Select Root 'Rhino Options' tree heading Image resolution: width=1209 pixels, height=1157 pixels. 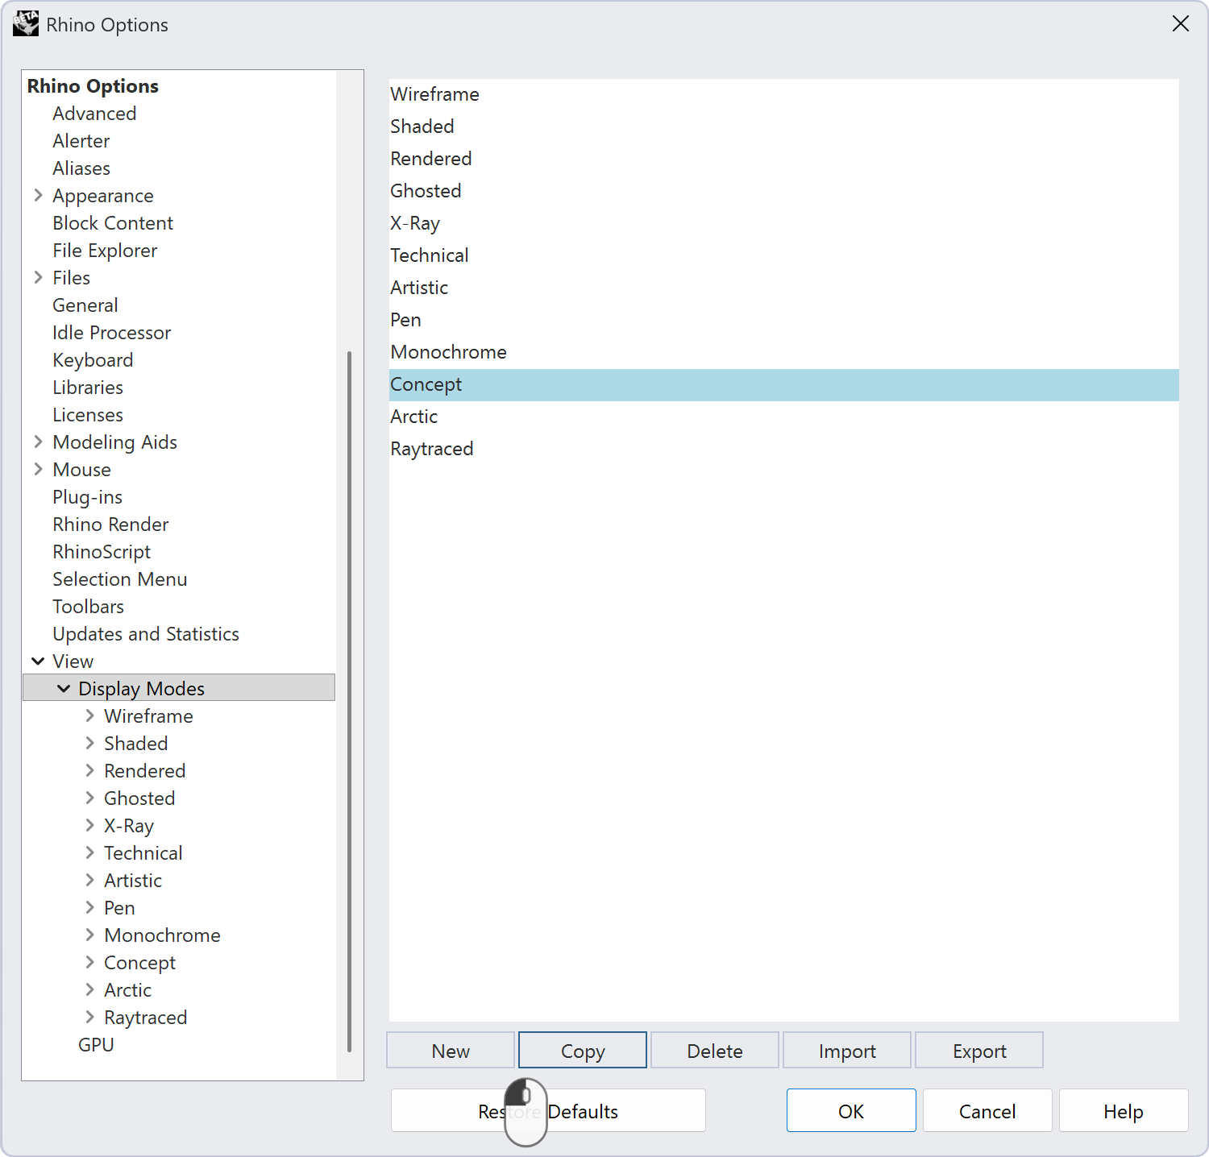(93, 86)
